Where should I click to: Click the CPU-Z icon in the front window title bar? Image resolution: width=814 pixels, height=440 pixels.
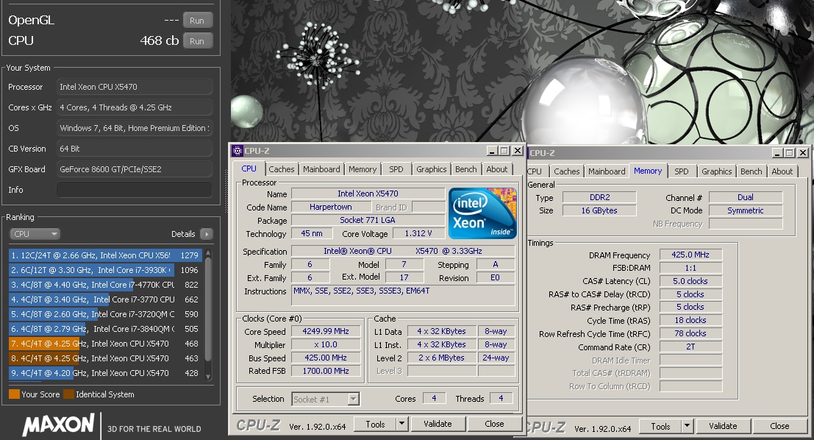[237, 152]
